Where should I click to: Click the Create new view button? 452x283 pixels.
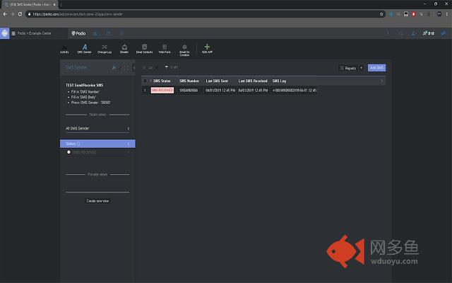point(97,201)
